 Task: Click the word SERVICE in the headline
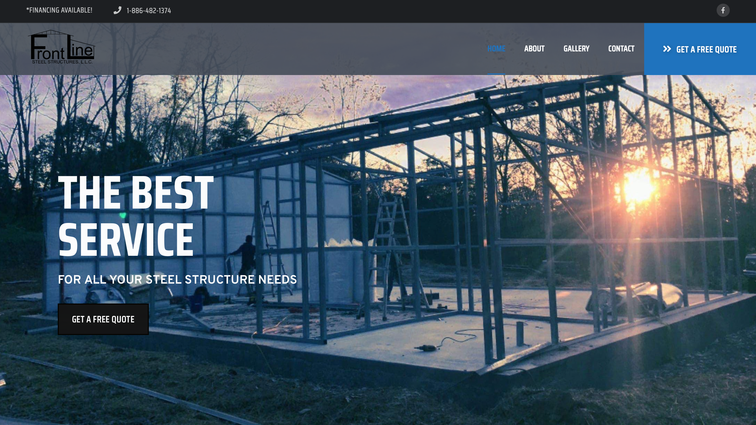tap(126, 240)
